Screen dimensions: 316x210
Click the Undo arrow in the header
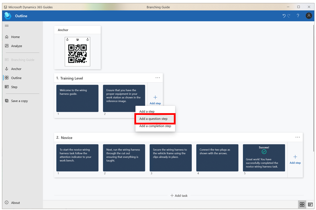pos(284,16)
